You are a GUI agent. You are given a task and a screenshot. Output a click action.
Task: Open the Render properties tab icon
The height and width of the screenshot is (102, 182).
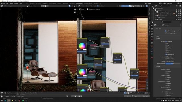(x=152, y=29)
